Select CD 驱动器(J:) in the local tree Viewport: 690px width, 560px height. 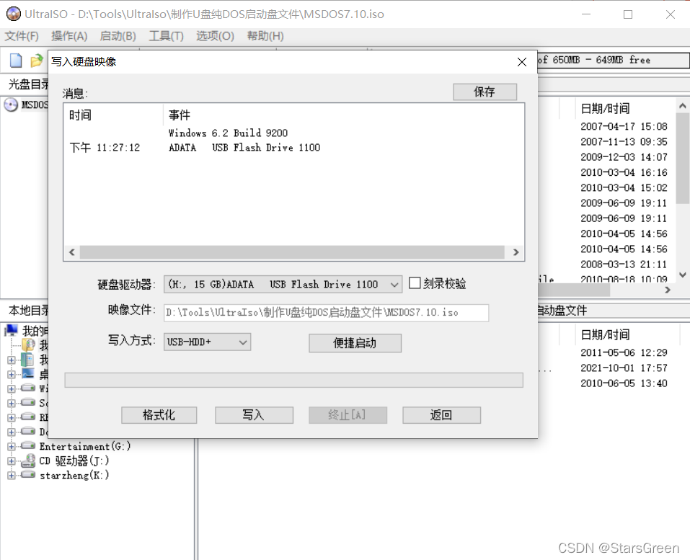pyautogui.click(x=74, y=461)
